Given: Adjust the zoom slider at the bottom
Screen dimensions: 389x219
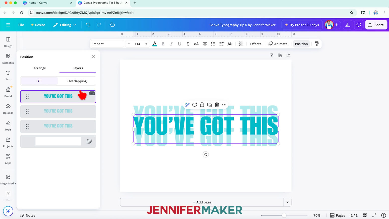Looking at the screenshot, I should click(284, 215).
